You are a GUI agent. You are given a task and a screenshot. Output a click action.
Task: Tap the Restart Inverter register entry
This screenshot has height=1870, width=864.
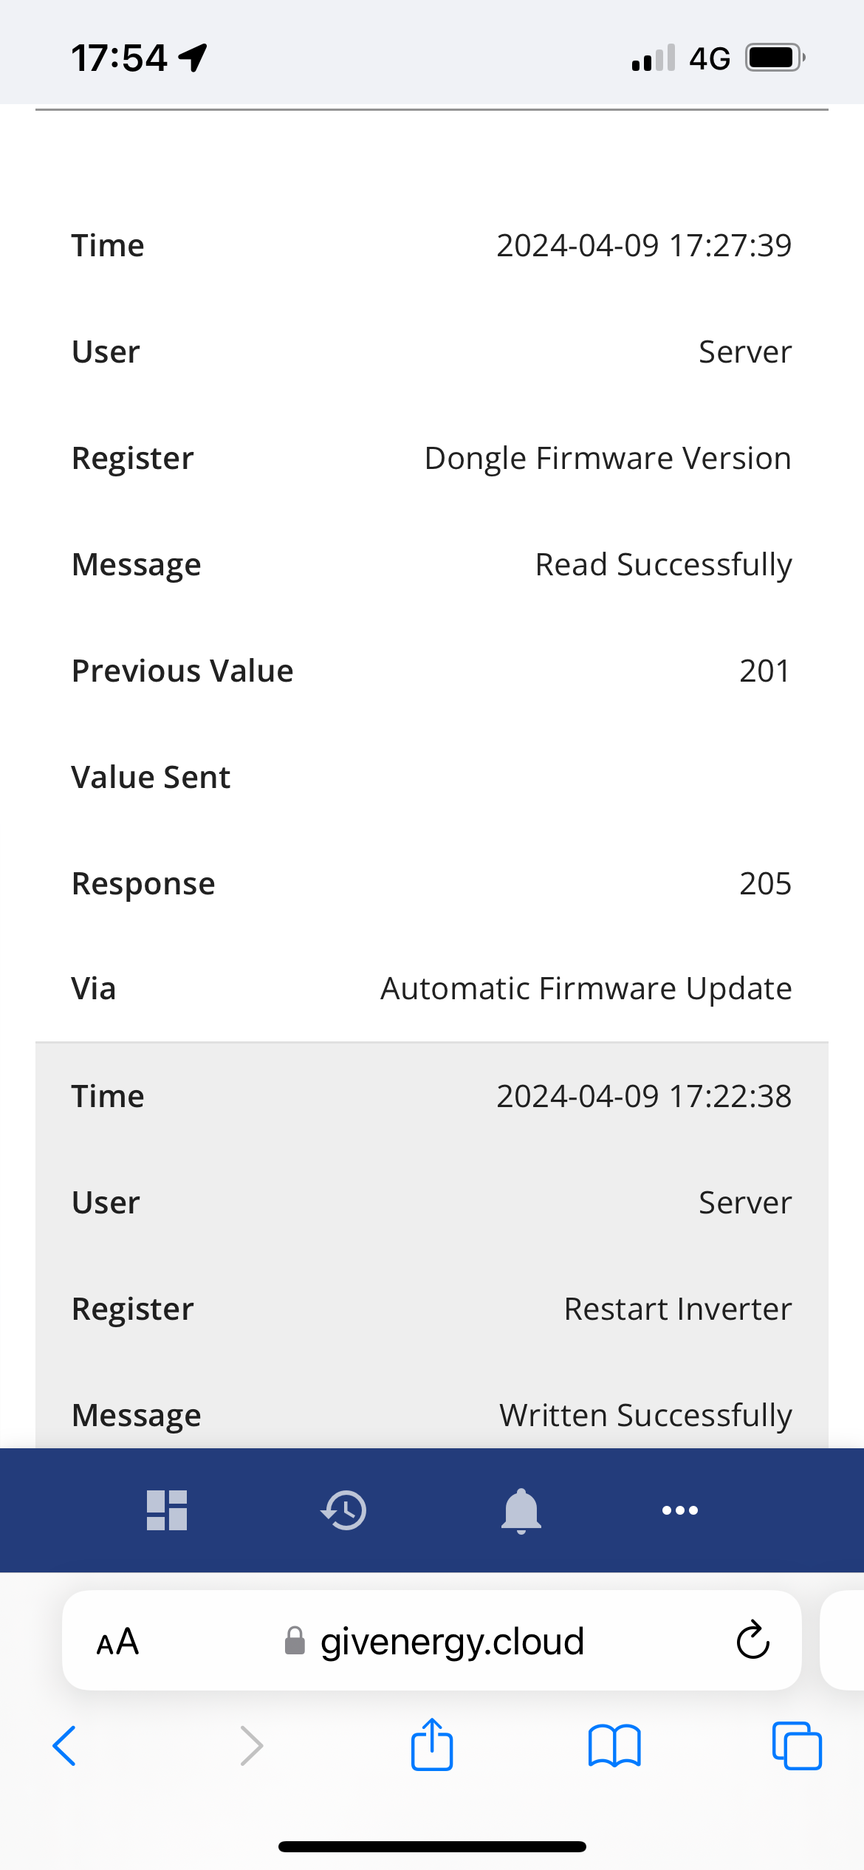[x=678, y=1309]
